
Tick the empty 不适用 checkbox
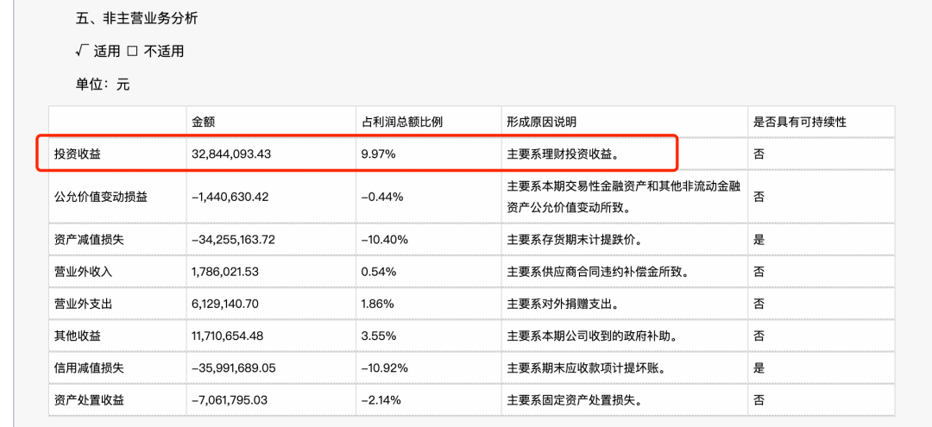point(132,51)
